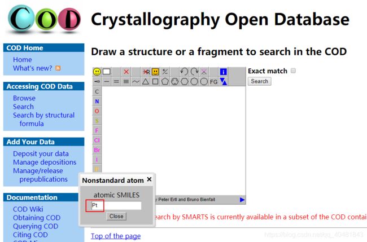Open the Deposit your data link
Viewport: 367px width, 242px height.
pyautogui.click(x=41, y=153)
